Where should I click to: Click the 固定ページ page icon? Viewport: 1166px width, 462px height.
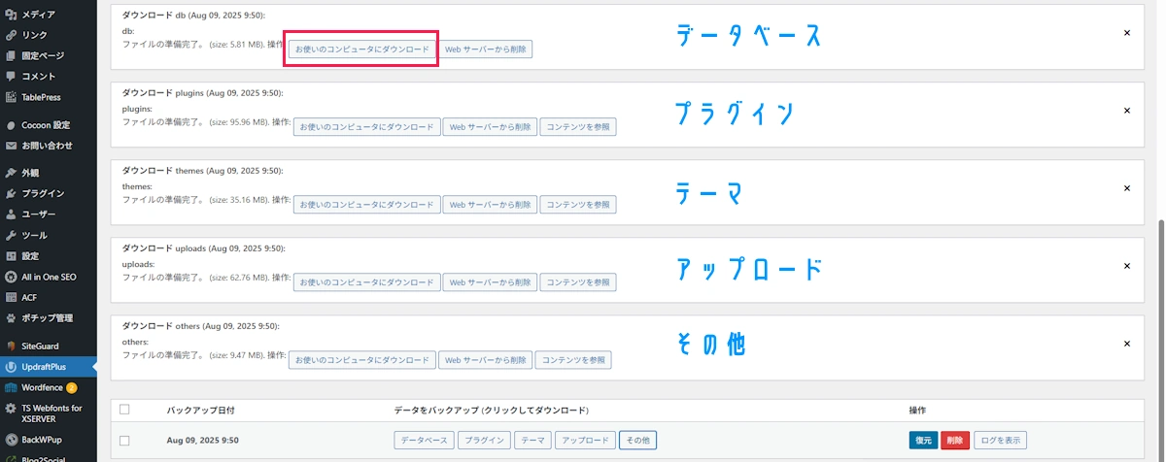[x=11, y=55]
